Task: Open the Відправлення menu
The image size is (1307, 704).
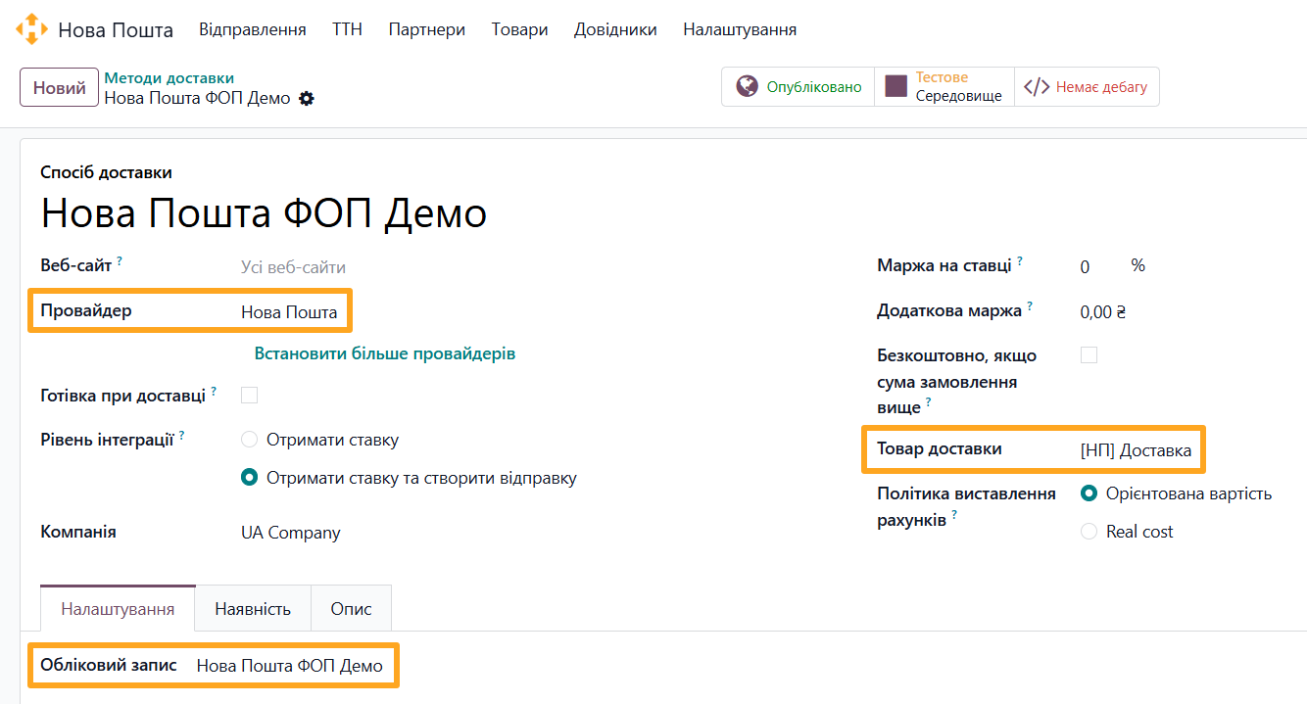Action: click(253, 29)
